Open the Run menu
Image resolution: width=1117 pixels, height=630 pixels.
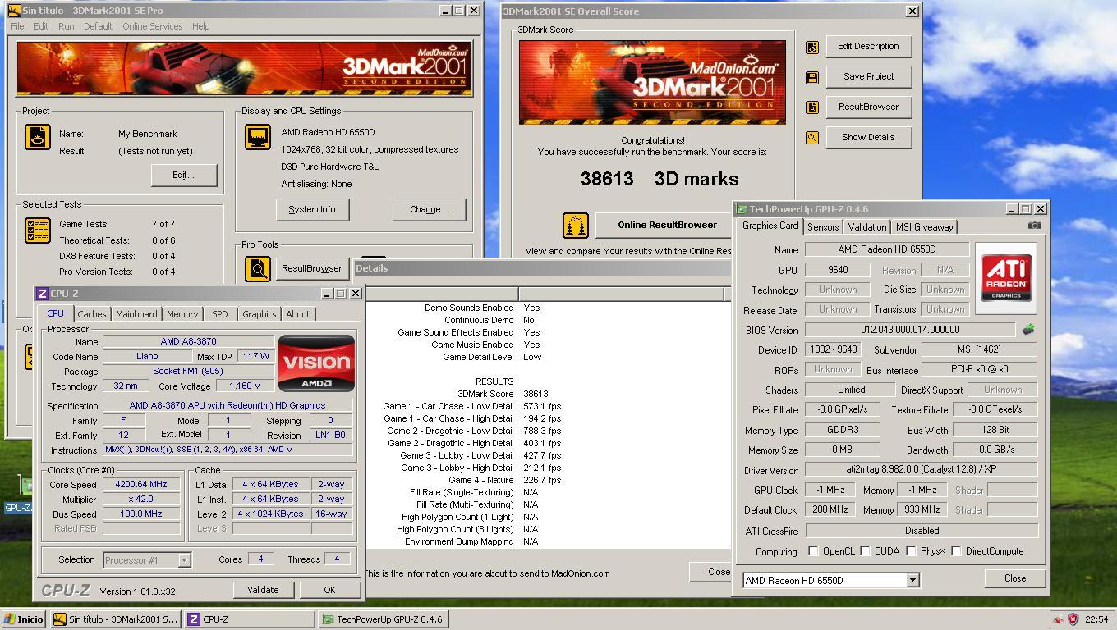66,26
